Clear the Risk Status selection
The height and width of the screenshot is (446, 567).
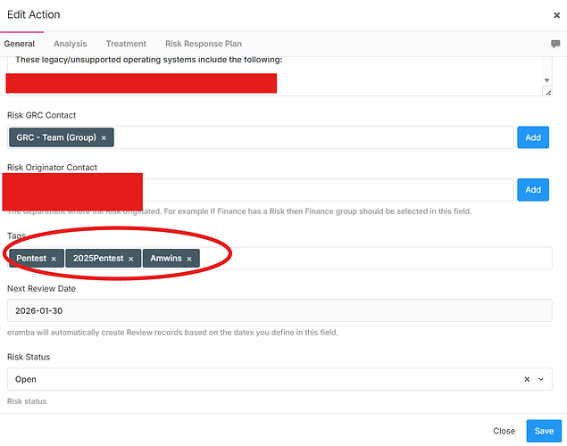point(527,379)
